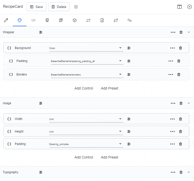The width and height of the screenshot is (194, 181).
Task: Open the sliders settings tab
Action: [x=88, y=20]
